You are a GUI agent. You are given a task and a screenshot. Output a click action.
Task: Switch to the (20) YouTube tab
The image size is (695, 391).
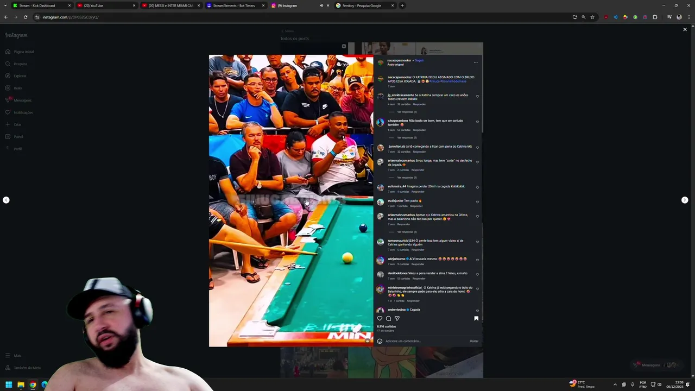[x=106, y=5]
